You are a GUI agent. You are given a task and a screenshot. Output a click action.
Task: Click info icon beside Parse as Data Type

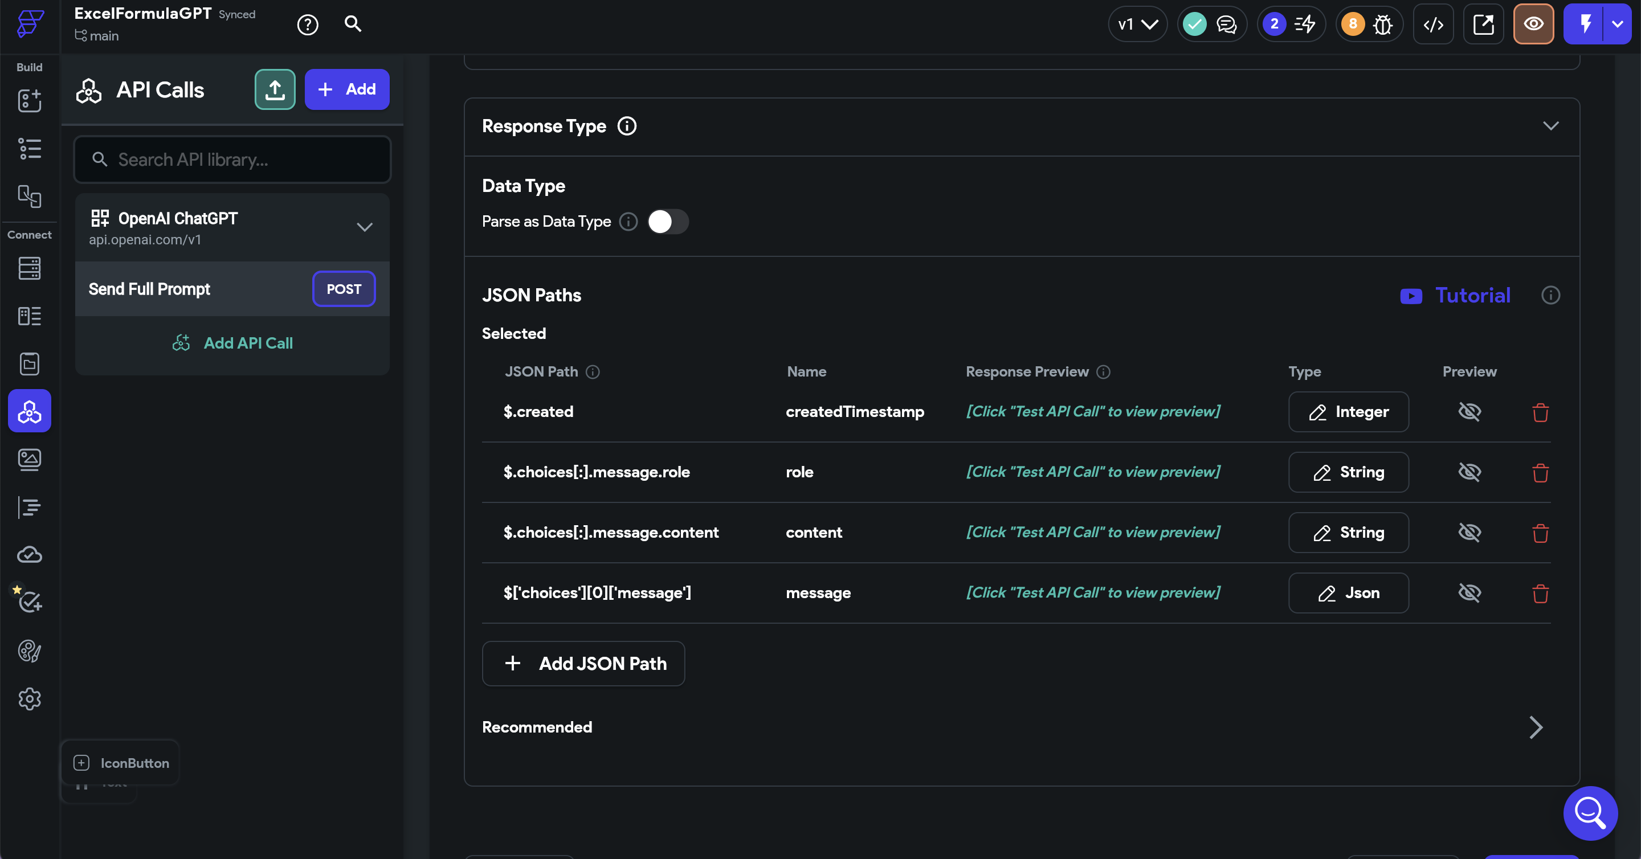point(628,222)
